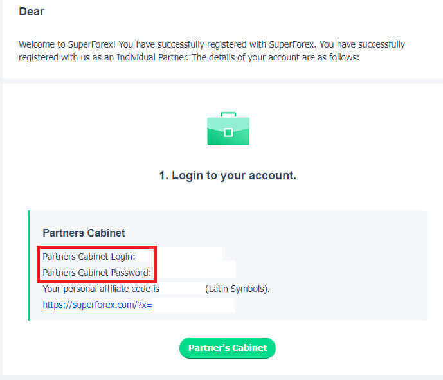Click the blanked area after the referral URL

[x=193, y=305]
